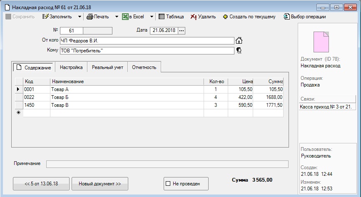361x197 pixels.
Task: Open Выбор операции operation selector
Action: 286,17
